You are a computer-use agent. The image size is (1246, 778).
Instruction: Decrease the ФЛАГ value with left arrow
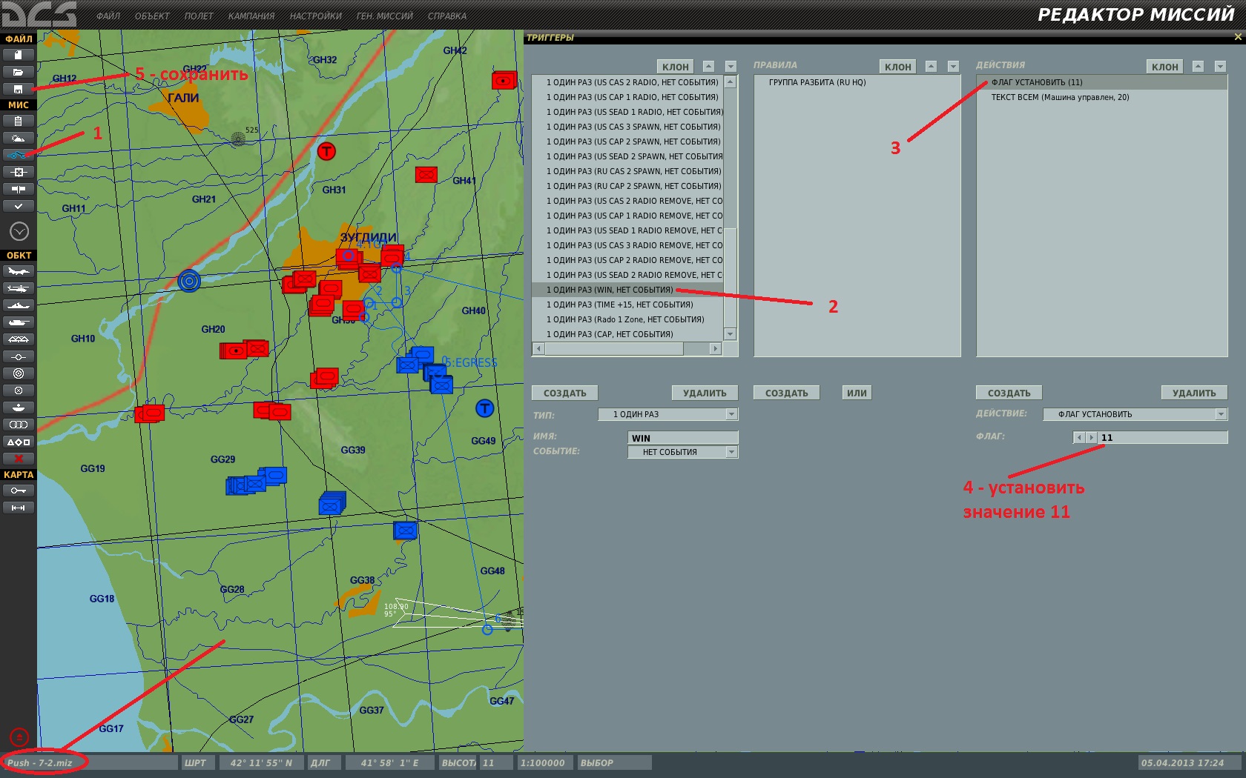point(1079,437)
